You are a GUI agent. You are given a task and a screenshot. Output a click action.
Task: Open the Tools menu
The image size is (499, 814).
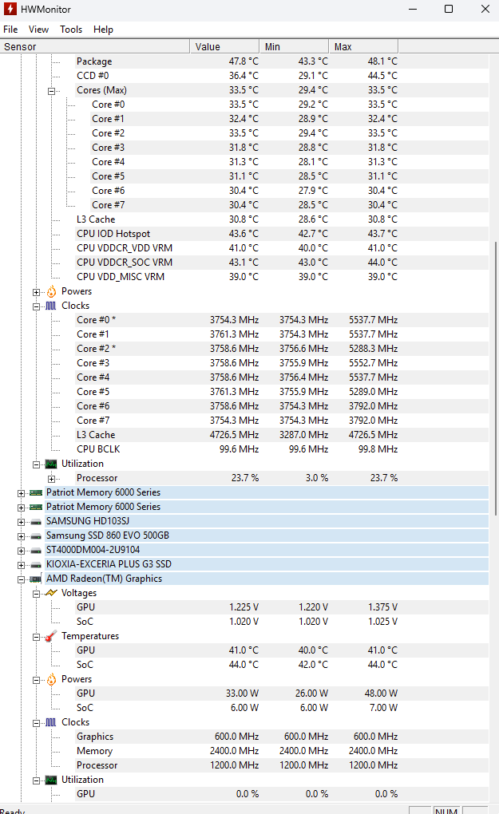(70, 30)
